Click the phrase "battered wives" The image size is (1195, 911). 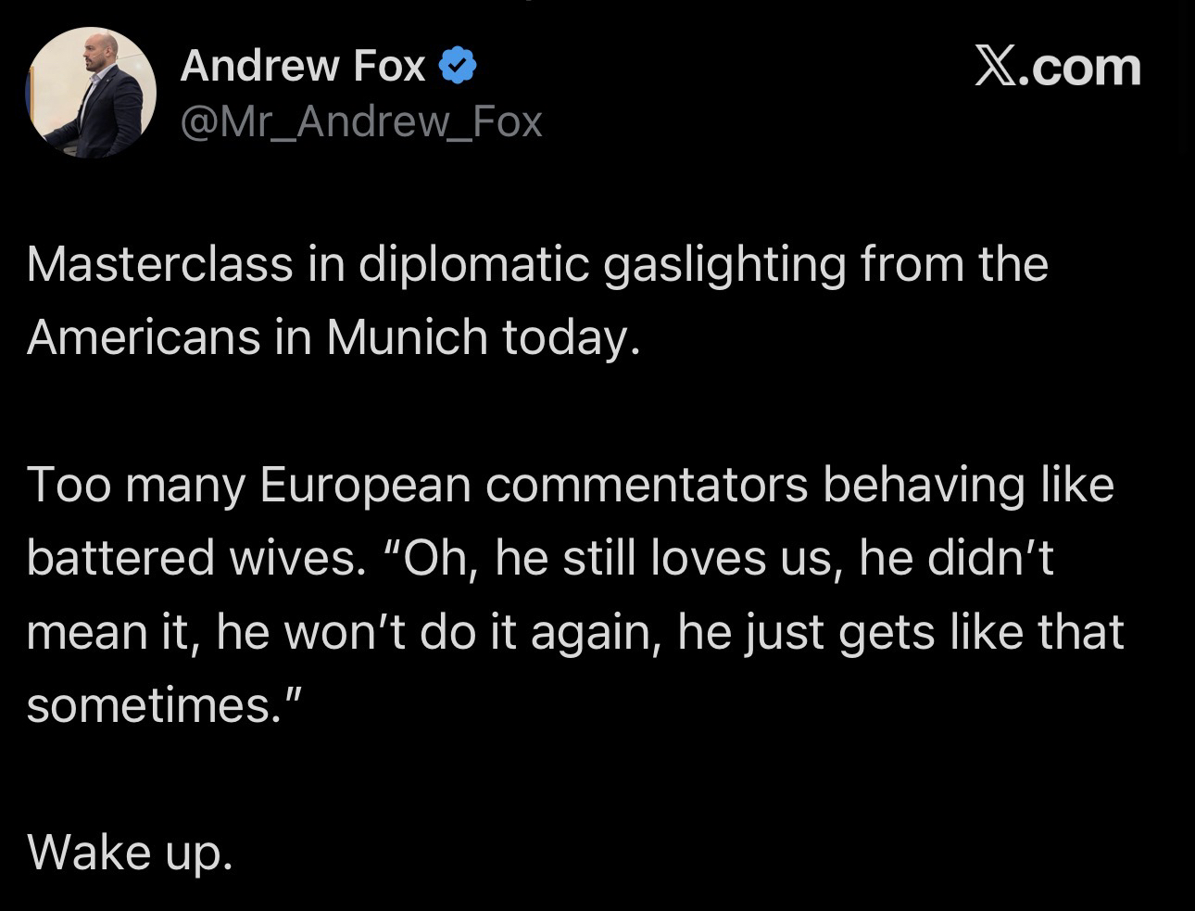(x=191, y=558)
